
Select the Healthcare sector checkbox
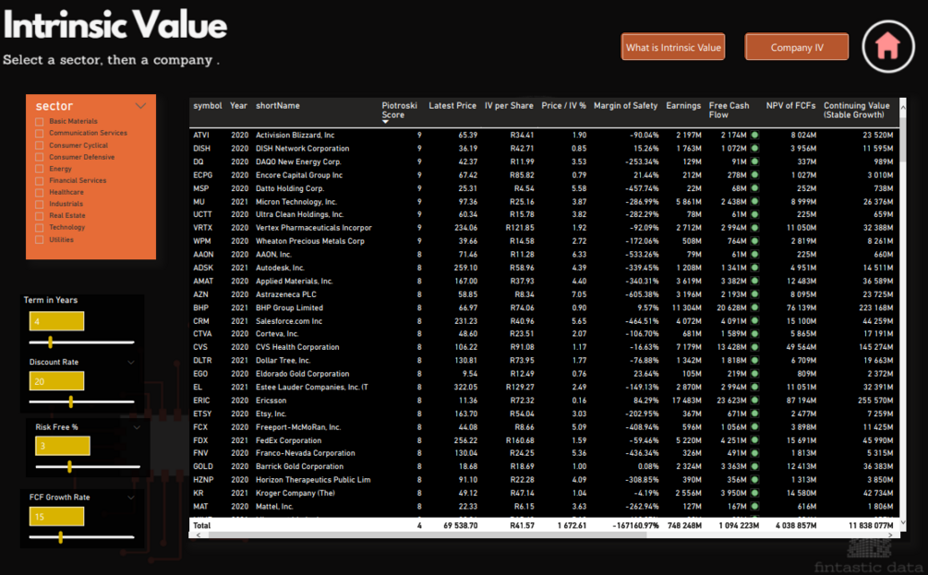pyautogui.click(x=40, y=192)
